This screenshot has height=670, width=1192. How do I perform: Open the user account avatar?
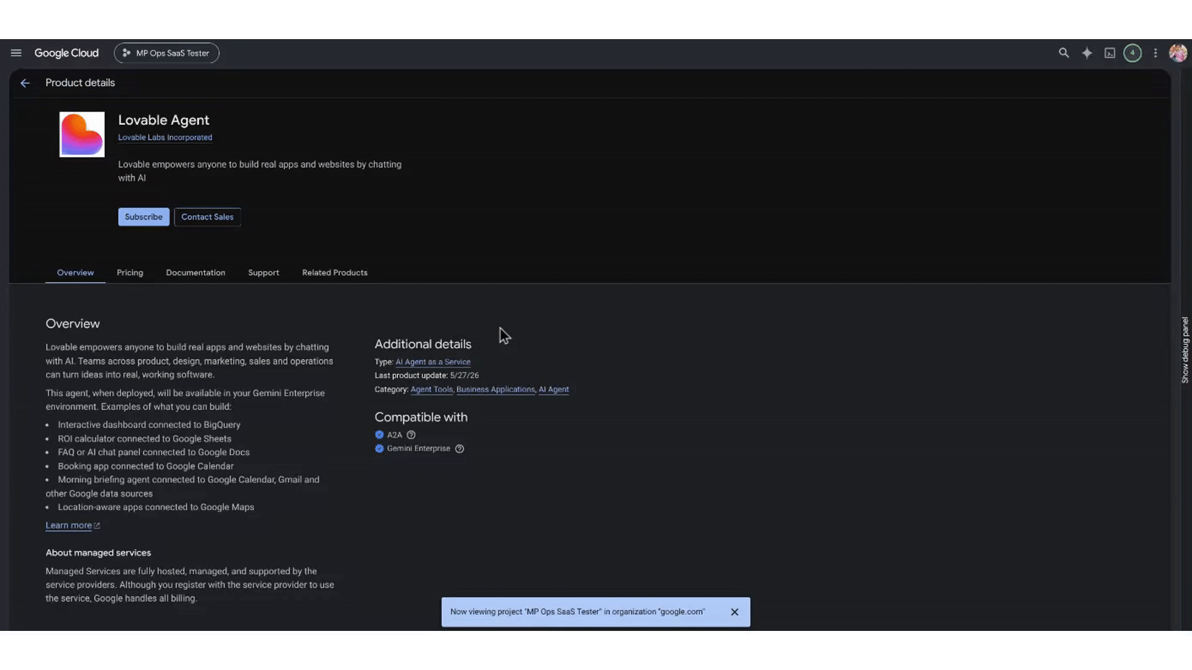(1178, 53)
